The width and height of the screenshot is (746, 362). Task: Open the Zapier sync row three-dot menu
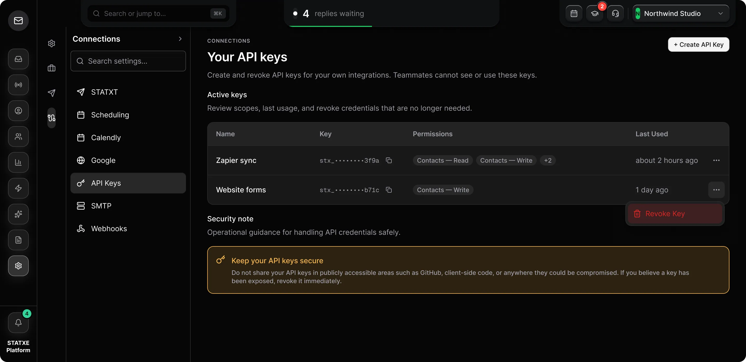pos(716,160)
